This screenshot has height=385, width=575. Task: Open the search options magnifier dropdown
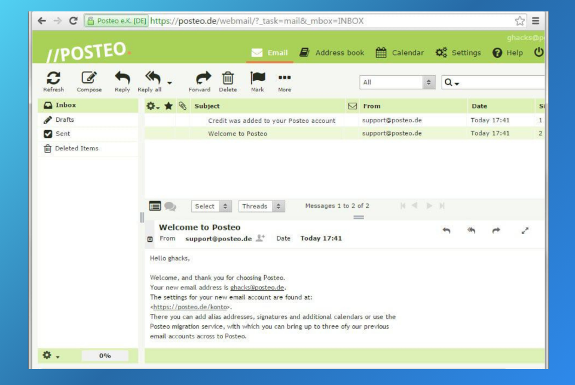451,83
